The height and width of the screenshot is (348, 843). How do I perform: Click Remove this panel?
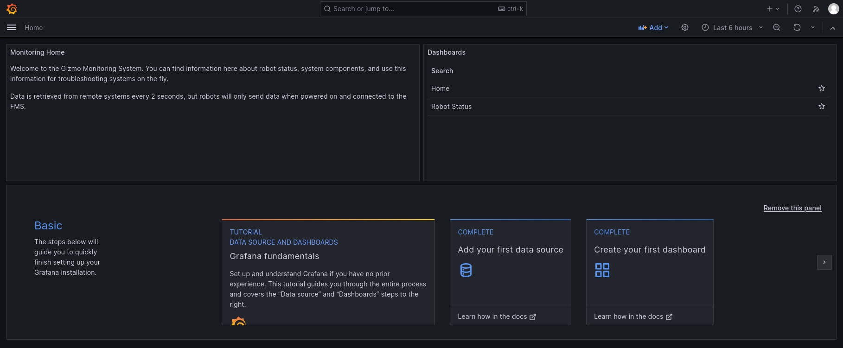(792, 208)
